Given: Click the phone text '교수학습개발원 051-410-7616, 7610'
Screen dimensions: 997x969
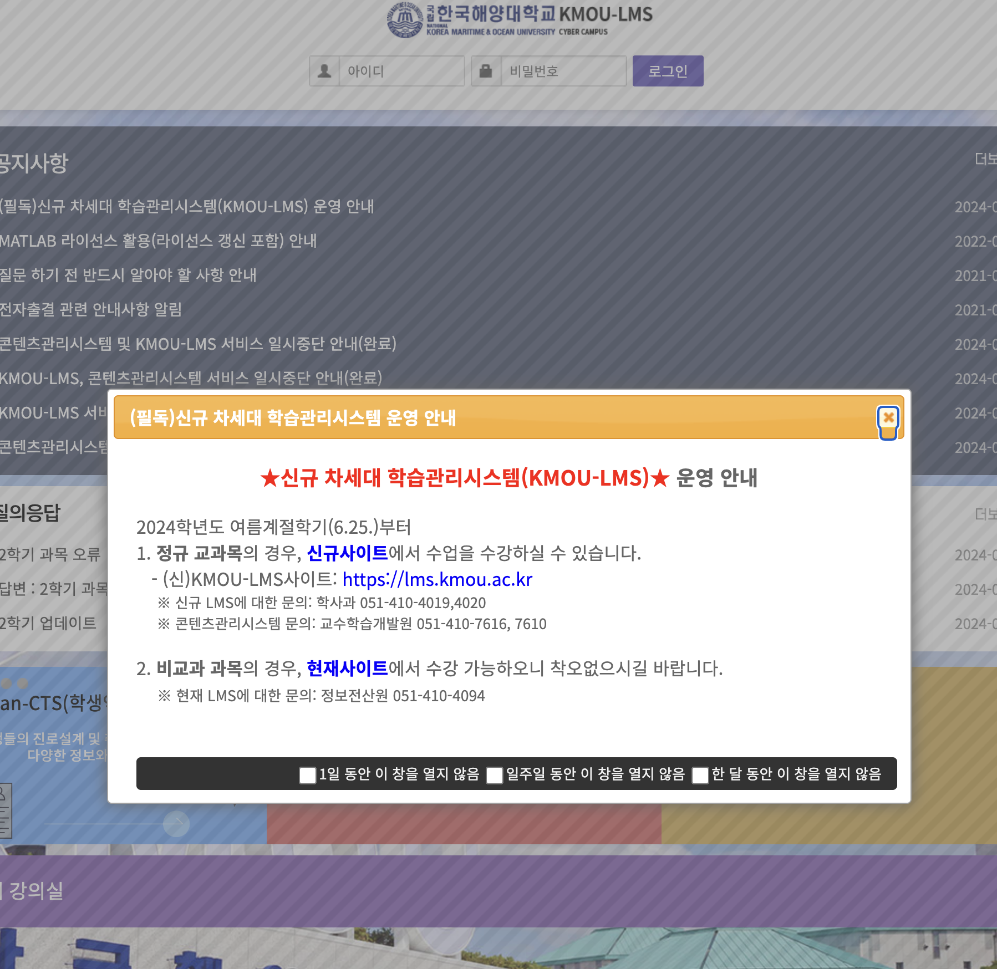Looking at the screenshot, I should coord(433,624).
